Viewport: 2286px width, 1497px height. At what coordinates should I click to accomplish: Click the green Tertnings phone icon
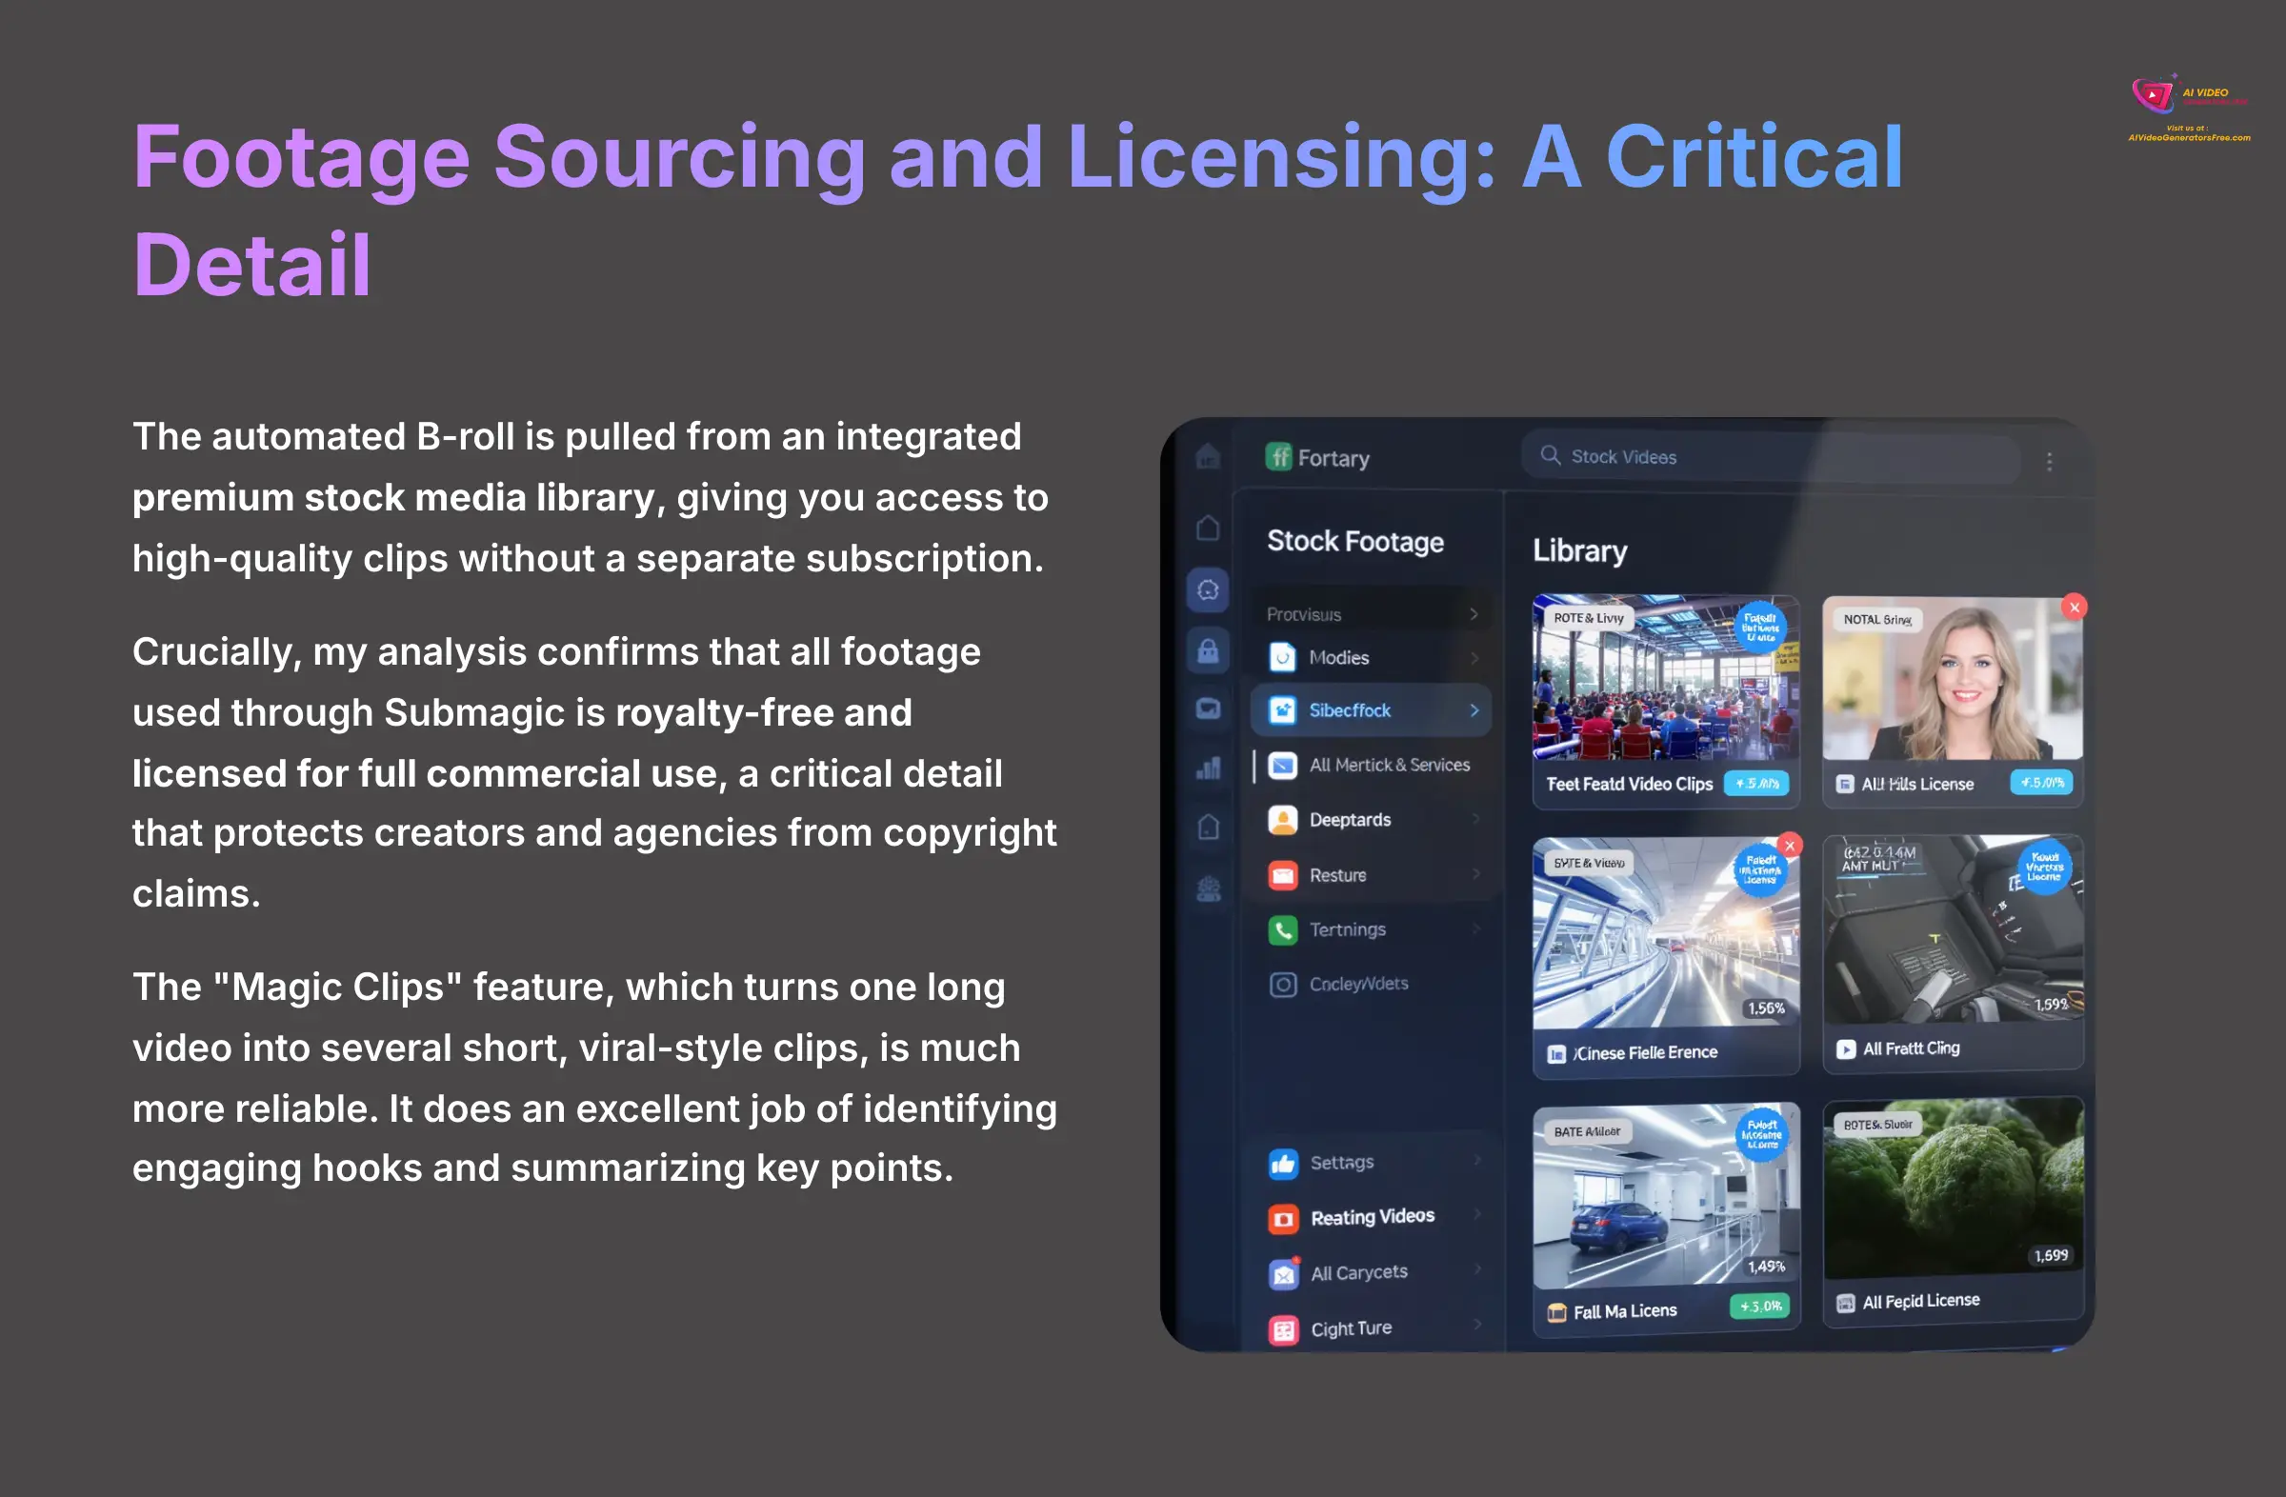[1282, 929]
